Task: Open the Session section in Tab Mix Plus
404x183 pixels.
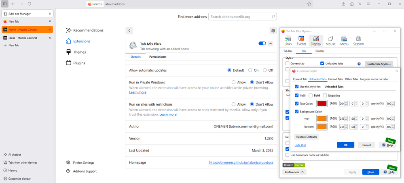Action: click(x=358, y=41)
